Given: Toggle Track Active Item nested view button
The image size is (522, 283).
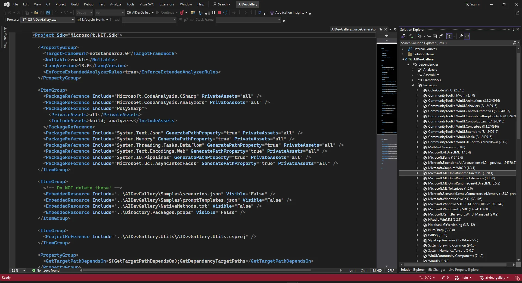Looking at the screenshot, I should [x=449, y=36].
